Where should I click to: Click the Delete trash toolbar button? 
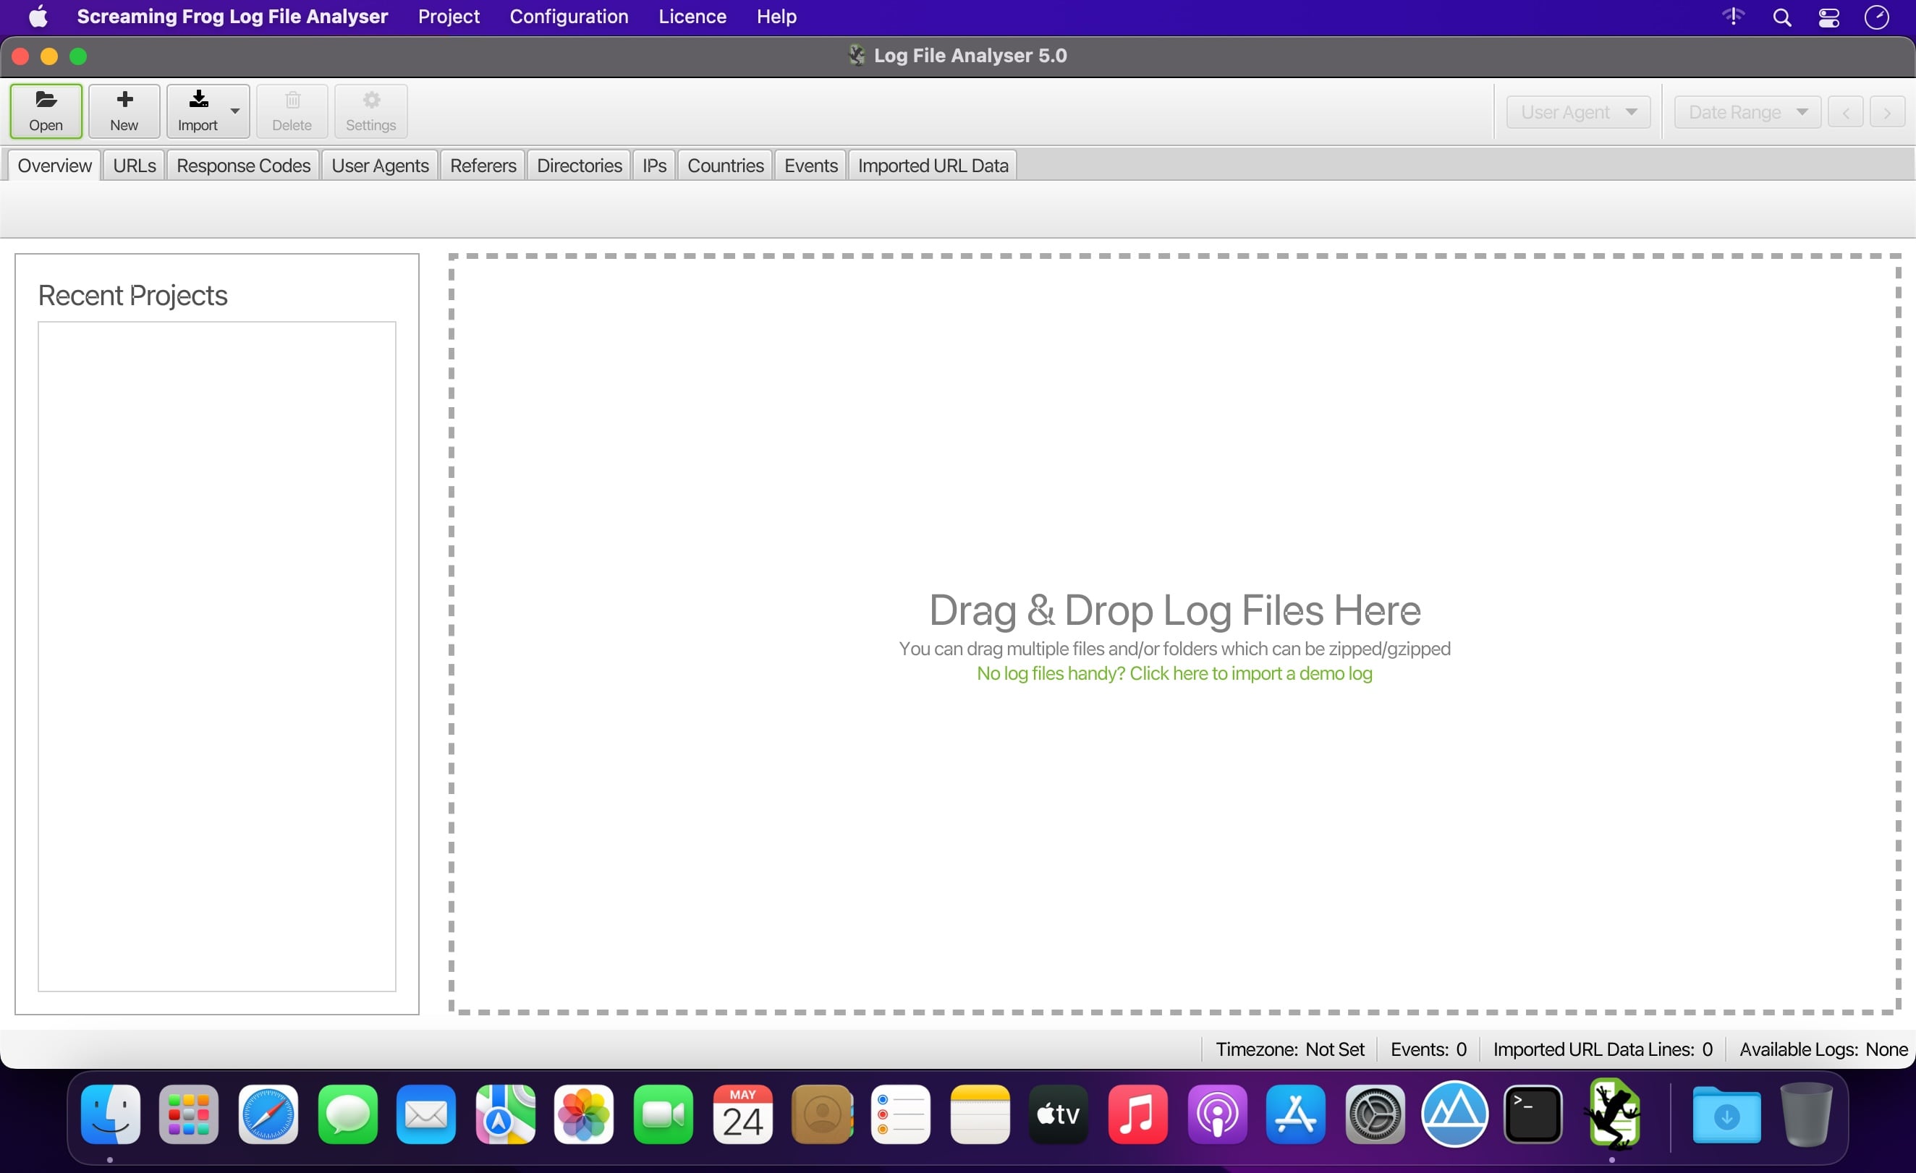(292, 111)
